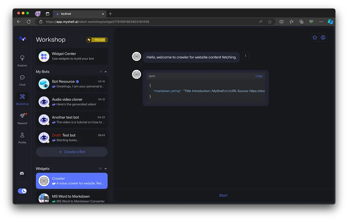
Task: Switch to the MyShell browser tab
Action: click(78, 14)
